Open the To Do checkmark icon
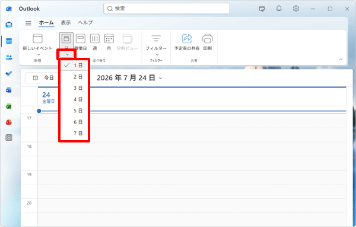 click(x=9, y=73)
